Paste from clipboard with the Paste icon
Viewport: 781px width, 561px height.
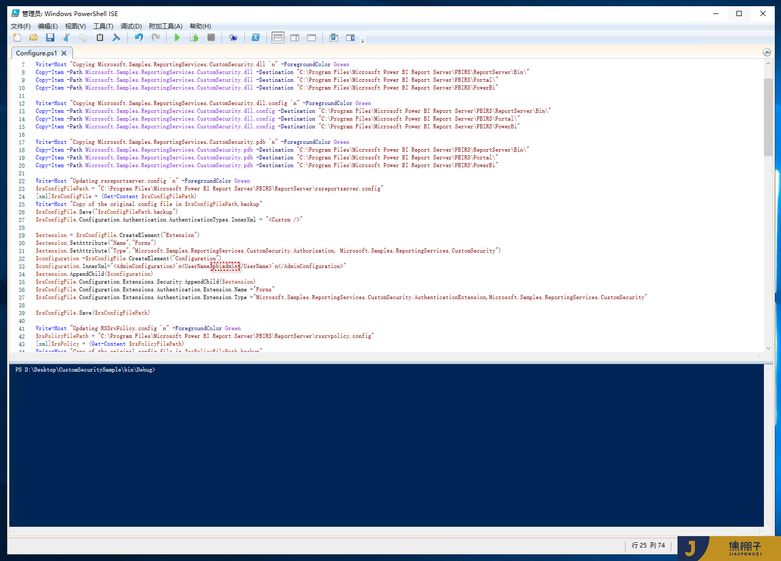click(100, 37)
